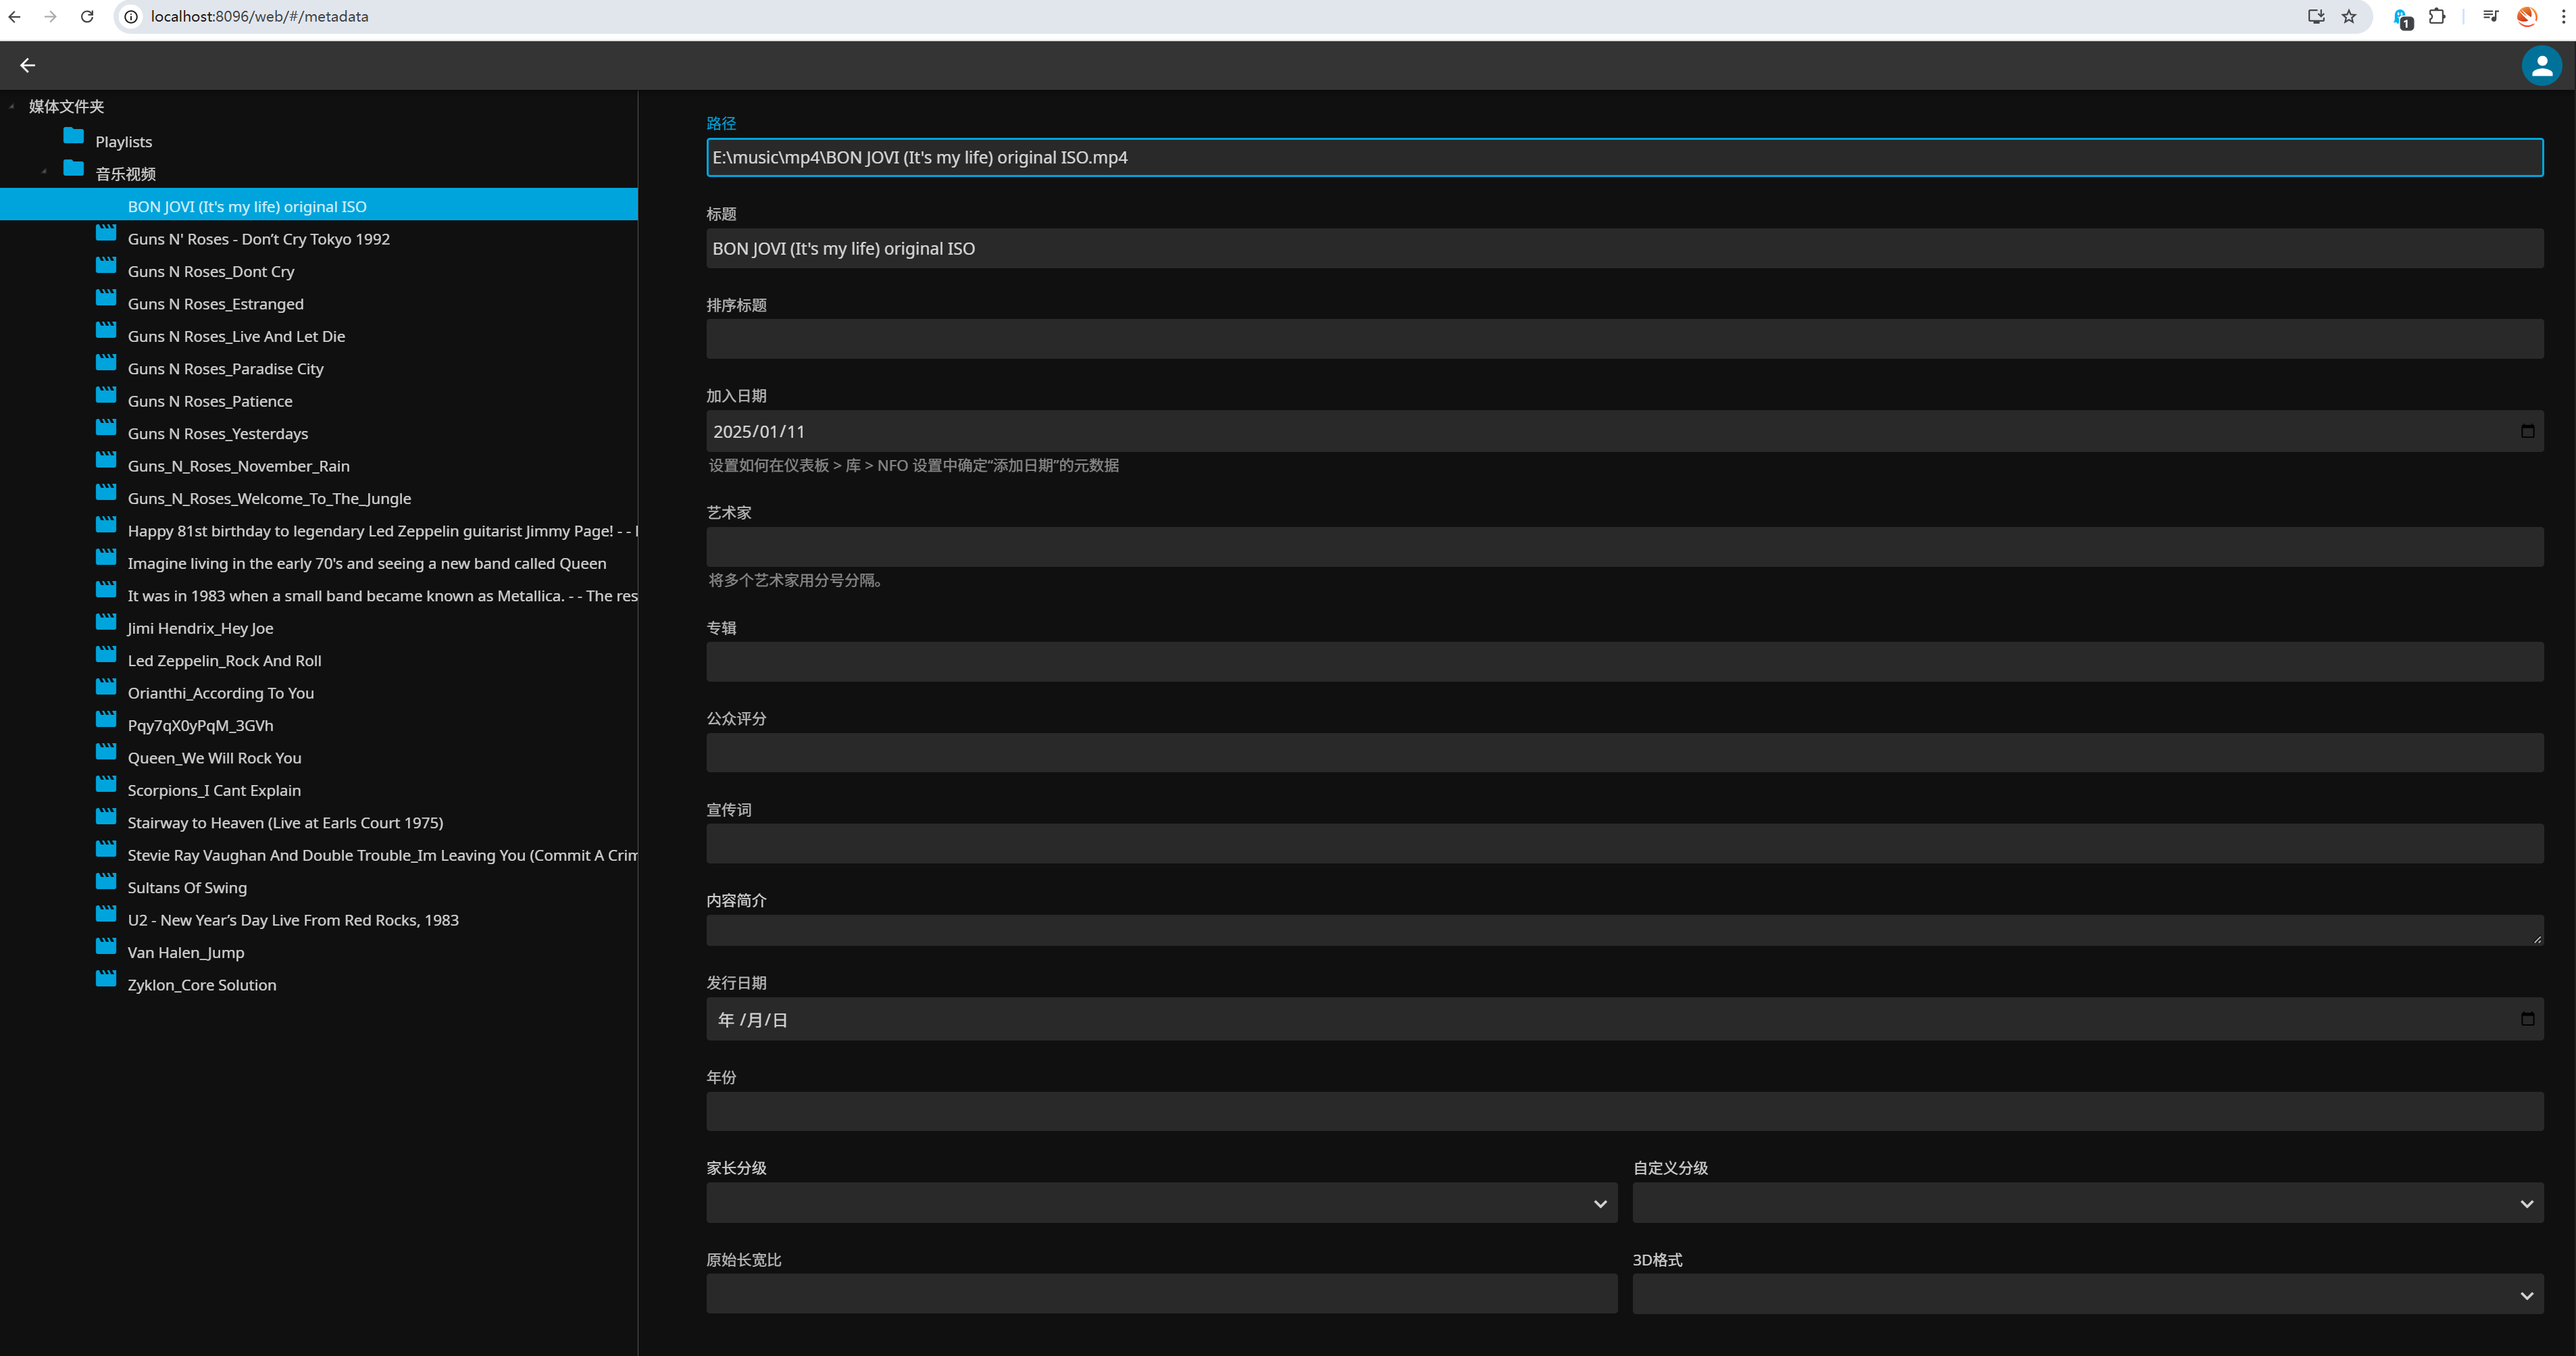
Task: Click the Playlists folder icon
Action: pyautogui.click(x=73, y=136)
